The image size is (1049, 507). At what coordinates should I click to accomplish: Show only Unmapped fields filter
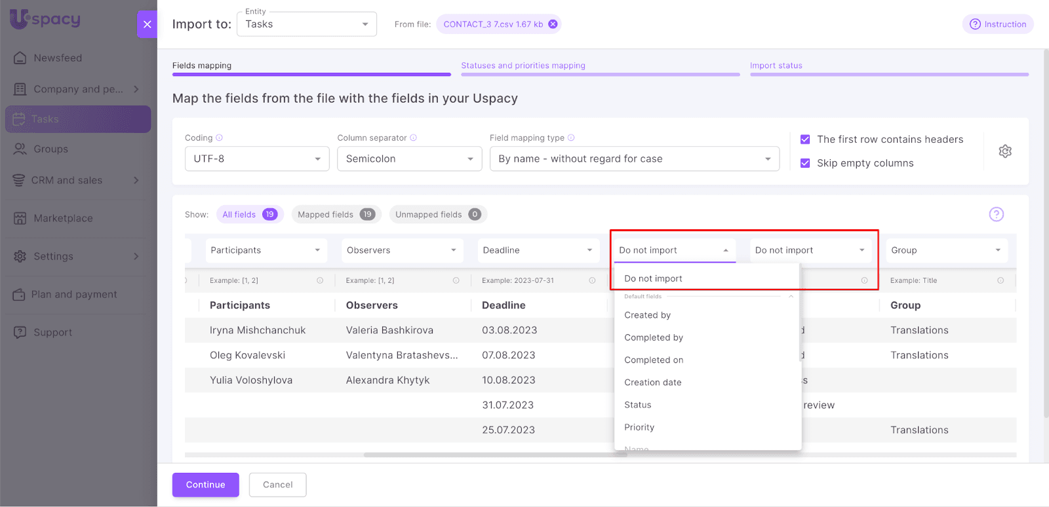point(437,214)
